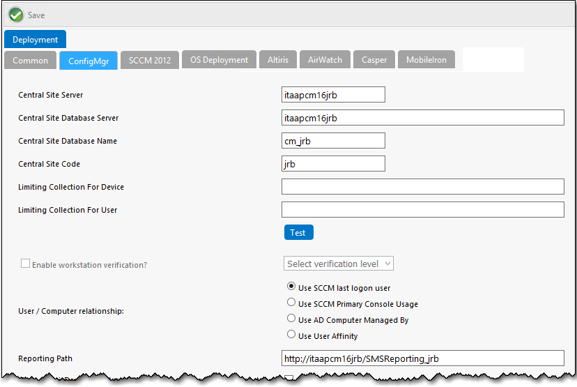Click the Save label in toolbar
Screen dimensions: 577x387
[36, 15]
